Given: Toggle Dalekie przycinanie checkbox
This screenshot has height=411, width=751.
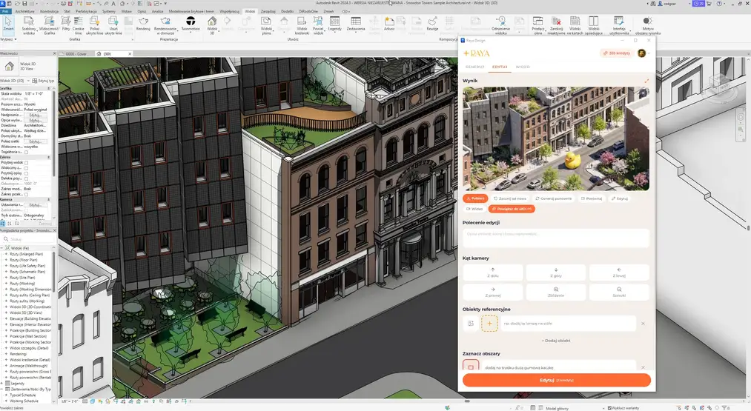Looking at the screenshot, I should (x=27, y=178).
